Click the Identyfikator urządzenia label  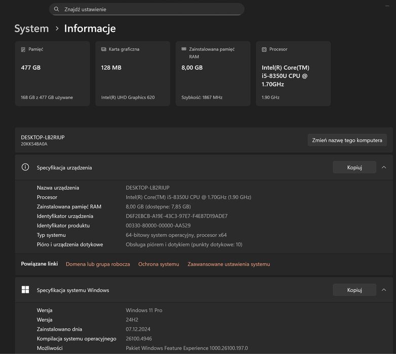65,216
